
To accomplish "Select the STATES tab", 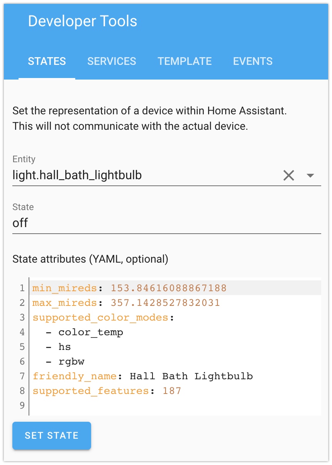I will 47,61.
